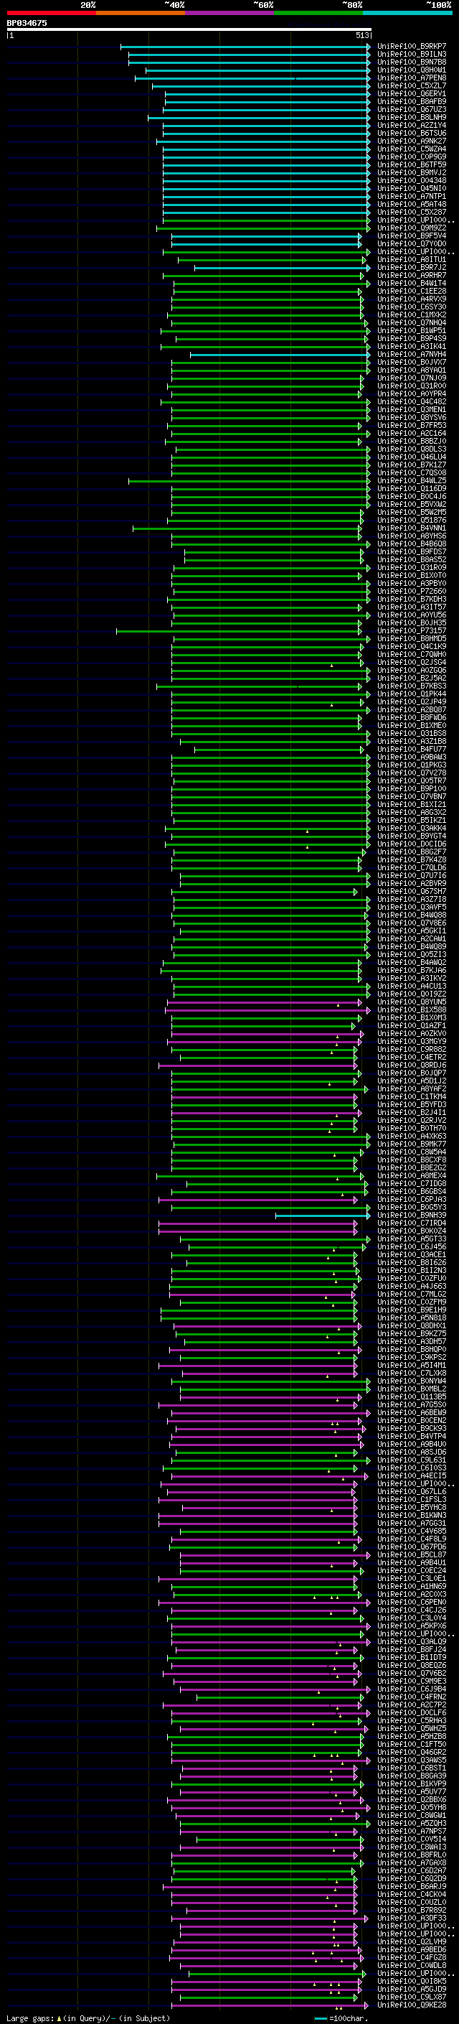
Task: Select the label UniRef100_A5AT48
Action: [412, 205]
